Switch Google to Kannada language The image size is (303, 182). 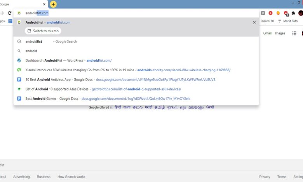tap(183, 107)
